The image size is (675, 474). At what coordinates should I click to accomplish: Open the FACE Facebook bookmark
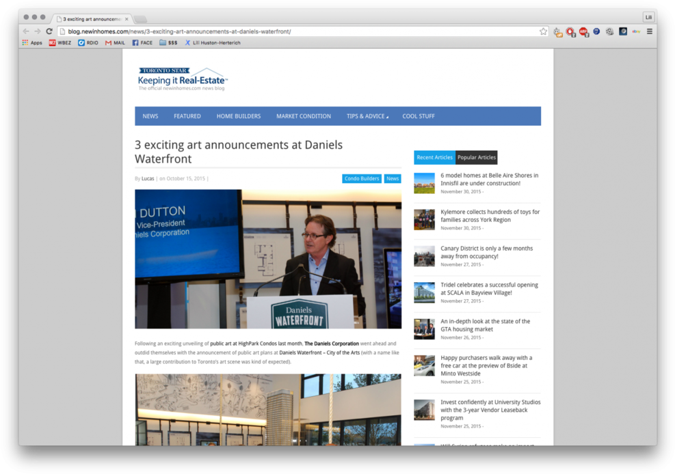click(x=142, y=42)
